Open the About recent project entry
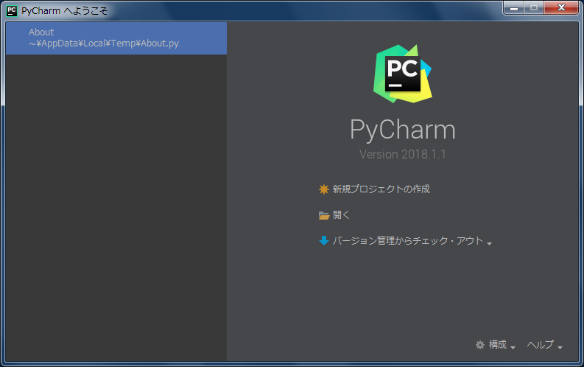 pyautogui.click(x=116, y=38)
